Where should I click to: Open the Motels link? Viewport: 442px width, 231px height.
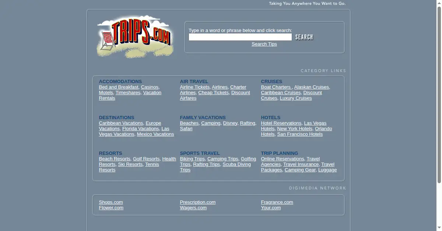106,93
